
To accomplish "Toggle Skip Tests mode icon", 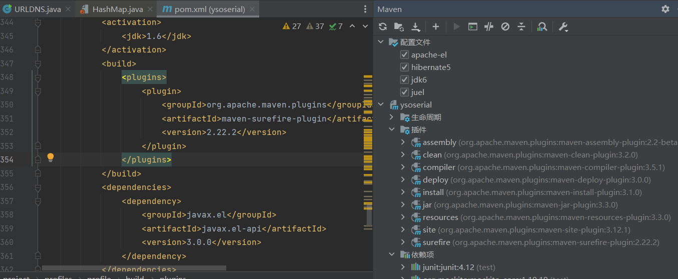I will click(x=505, y=26).
